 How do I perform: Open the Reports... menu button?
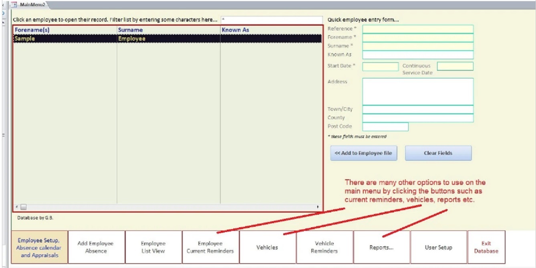click(381, 247)
